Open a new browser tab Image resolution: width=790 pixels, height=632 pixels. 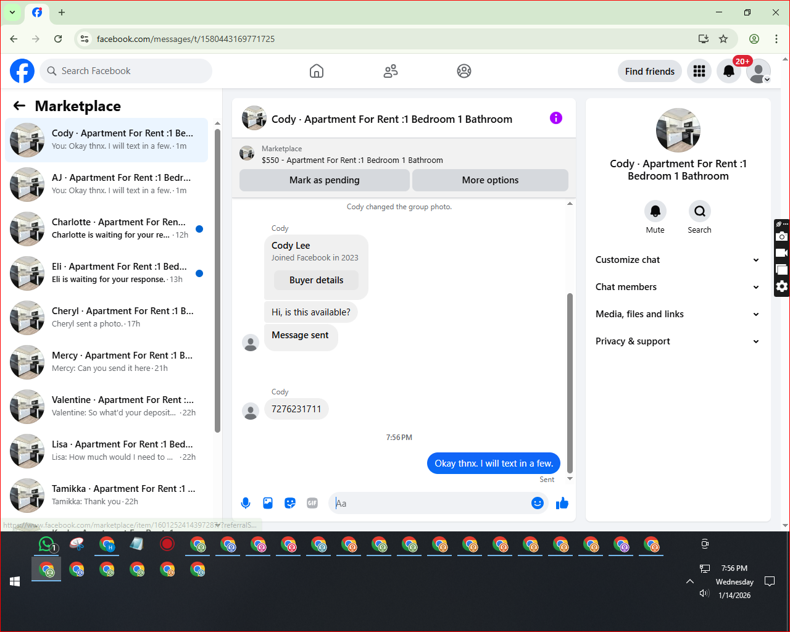tap(62, 12)
